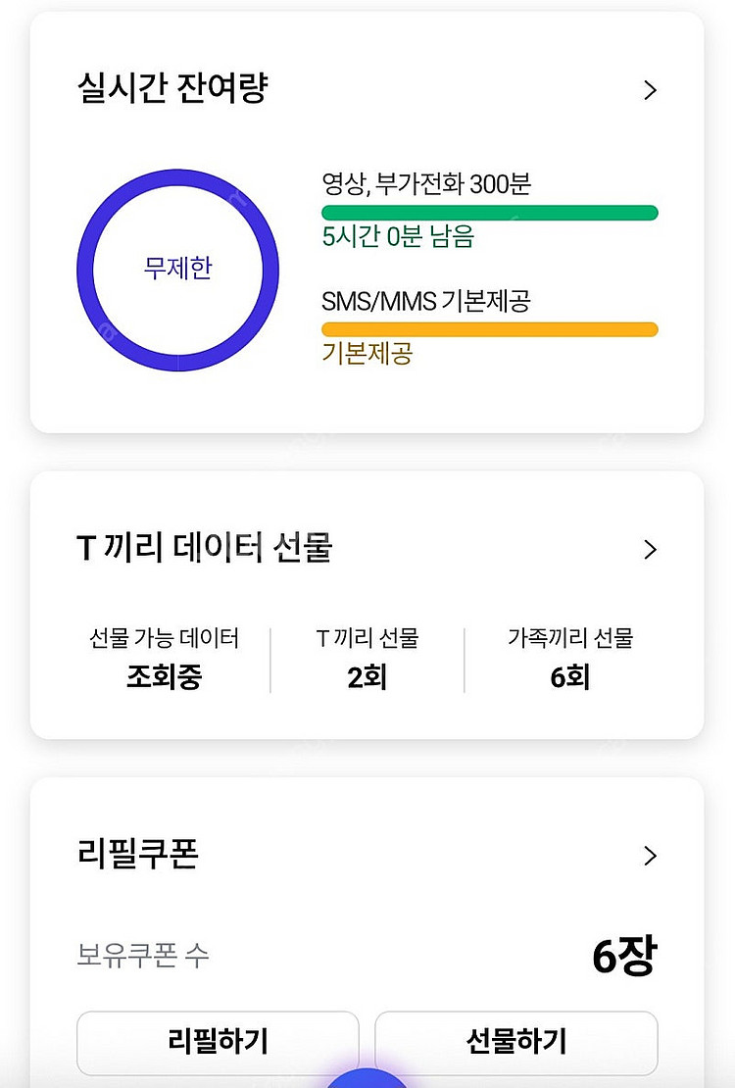Tap the 선물 가능 데이터 조회중 item

pyautogui.click(x=164, y=658)
